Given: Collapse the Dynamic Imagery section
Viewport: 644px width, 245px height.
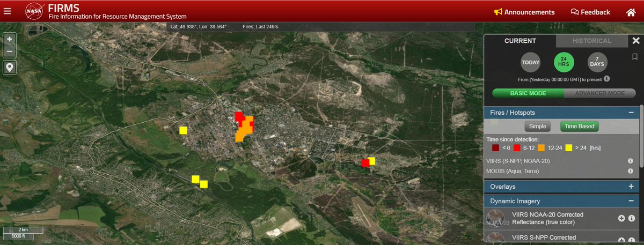Looking at the screenshot, I should point(631,201).
